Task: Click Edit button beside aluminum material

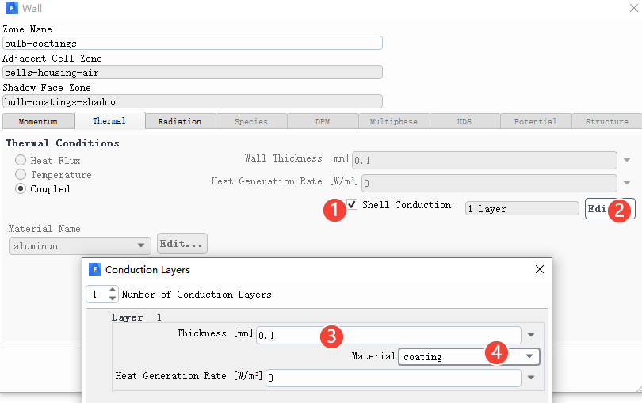Action: pos(182,244)
